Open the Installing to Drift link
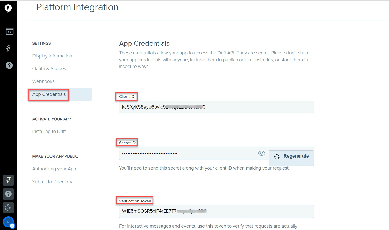Viewport: 389px width, 230px height. tap(49, 131)
